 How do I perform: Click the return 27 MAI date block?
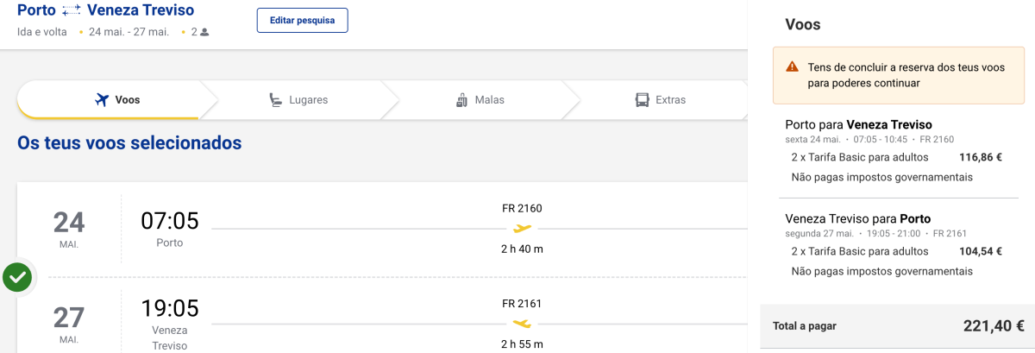[x=69, y=324]
